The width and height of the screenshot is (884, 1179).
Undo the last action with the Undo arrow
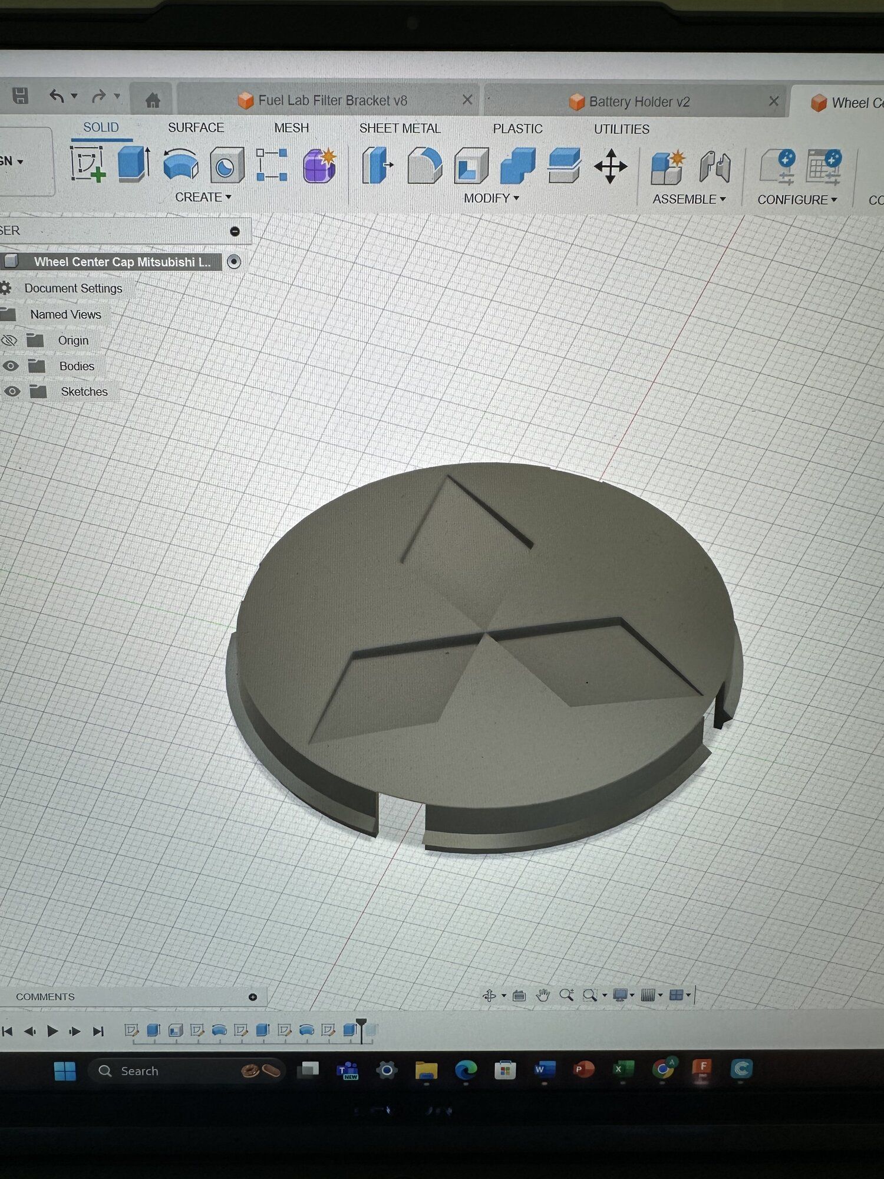coord(57,95)
